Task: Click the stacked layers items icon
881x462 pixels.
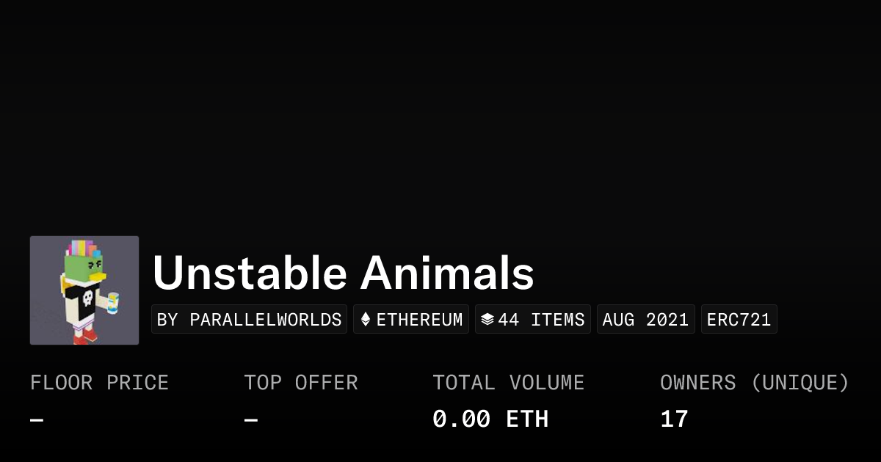Action: 487,320
